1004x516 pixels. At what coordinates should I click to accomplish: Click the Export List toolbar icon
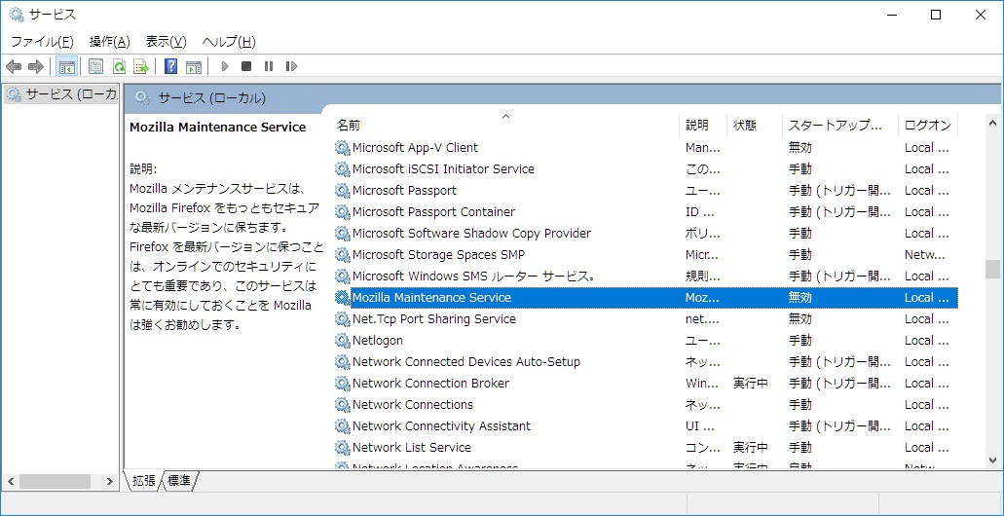pos(141,66)
